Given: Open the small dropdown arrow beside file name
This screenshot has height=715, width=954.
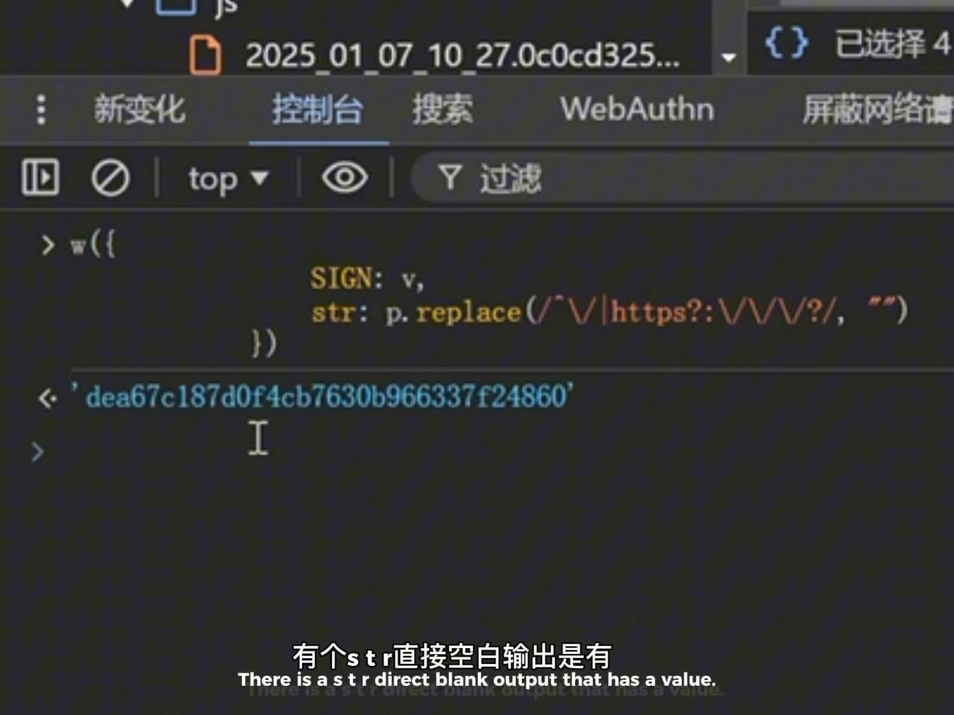Looking at the screenshot, I should pyautogui.click(x=729, y=58).
